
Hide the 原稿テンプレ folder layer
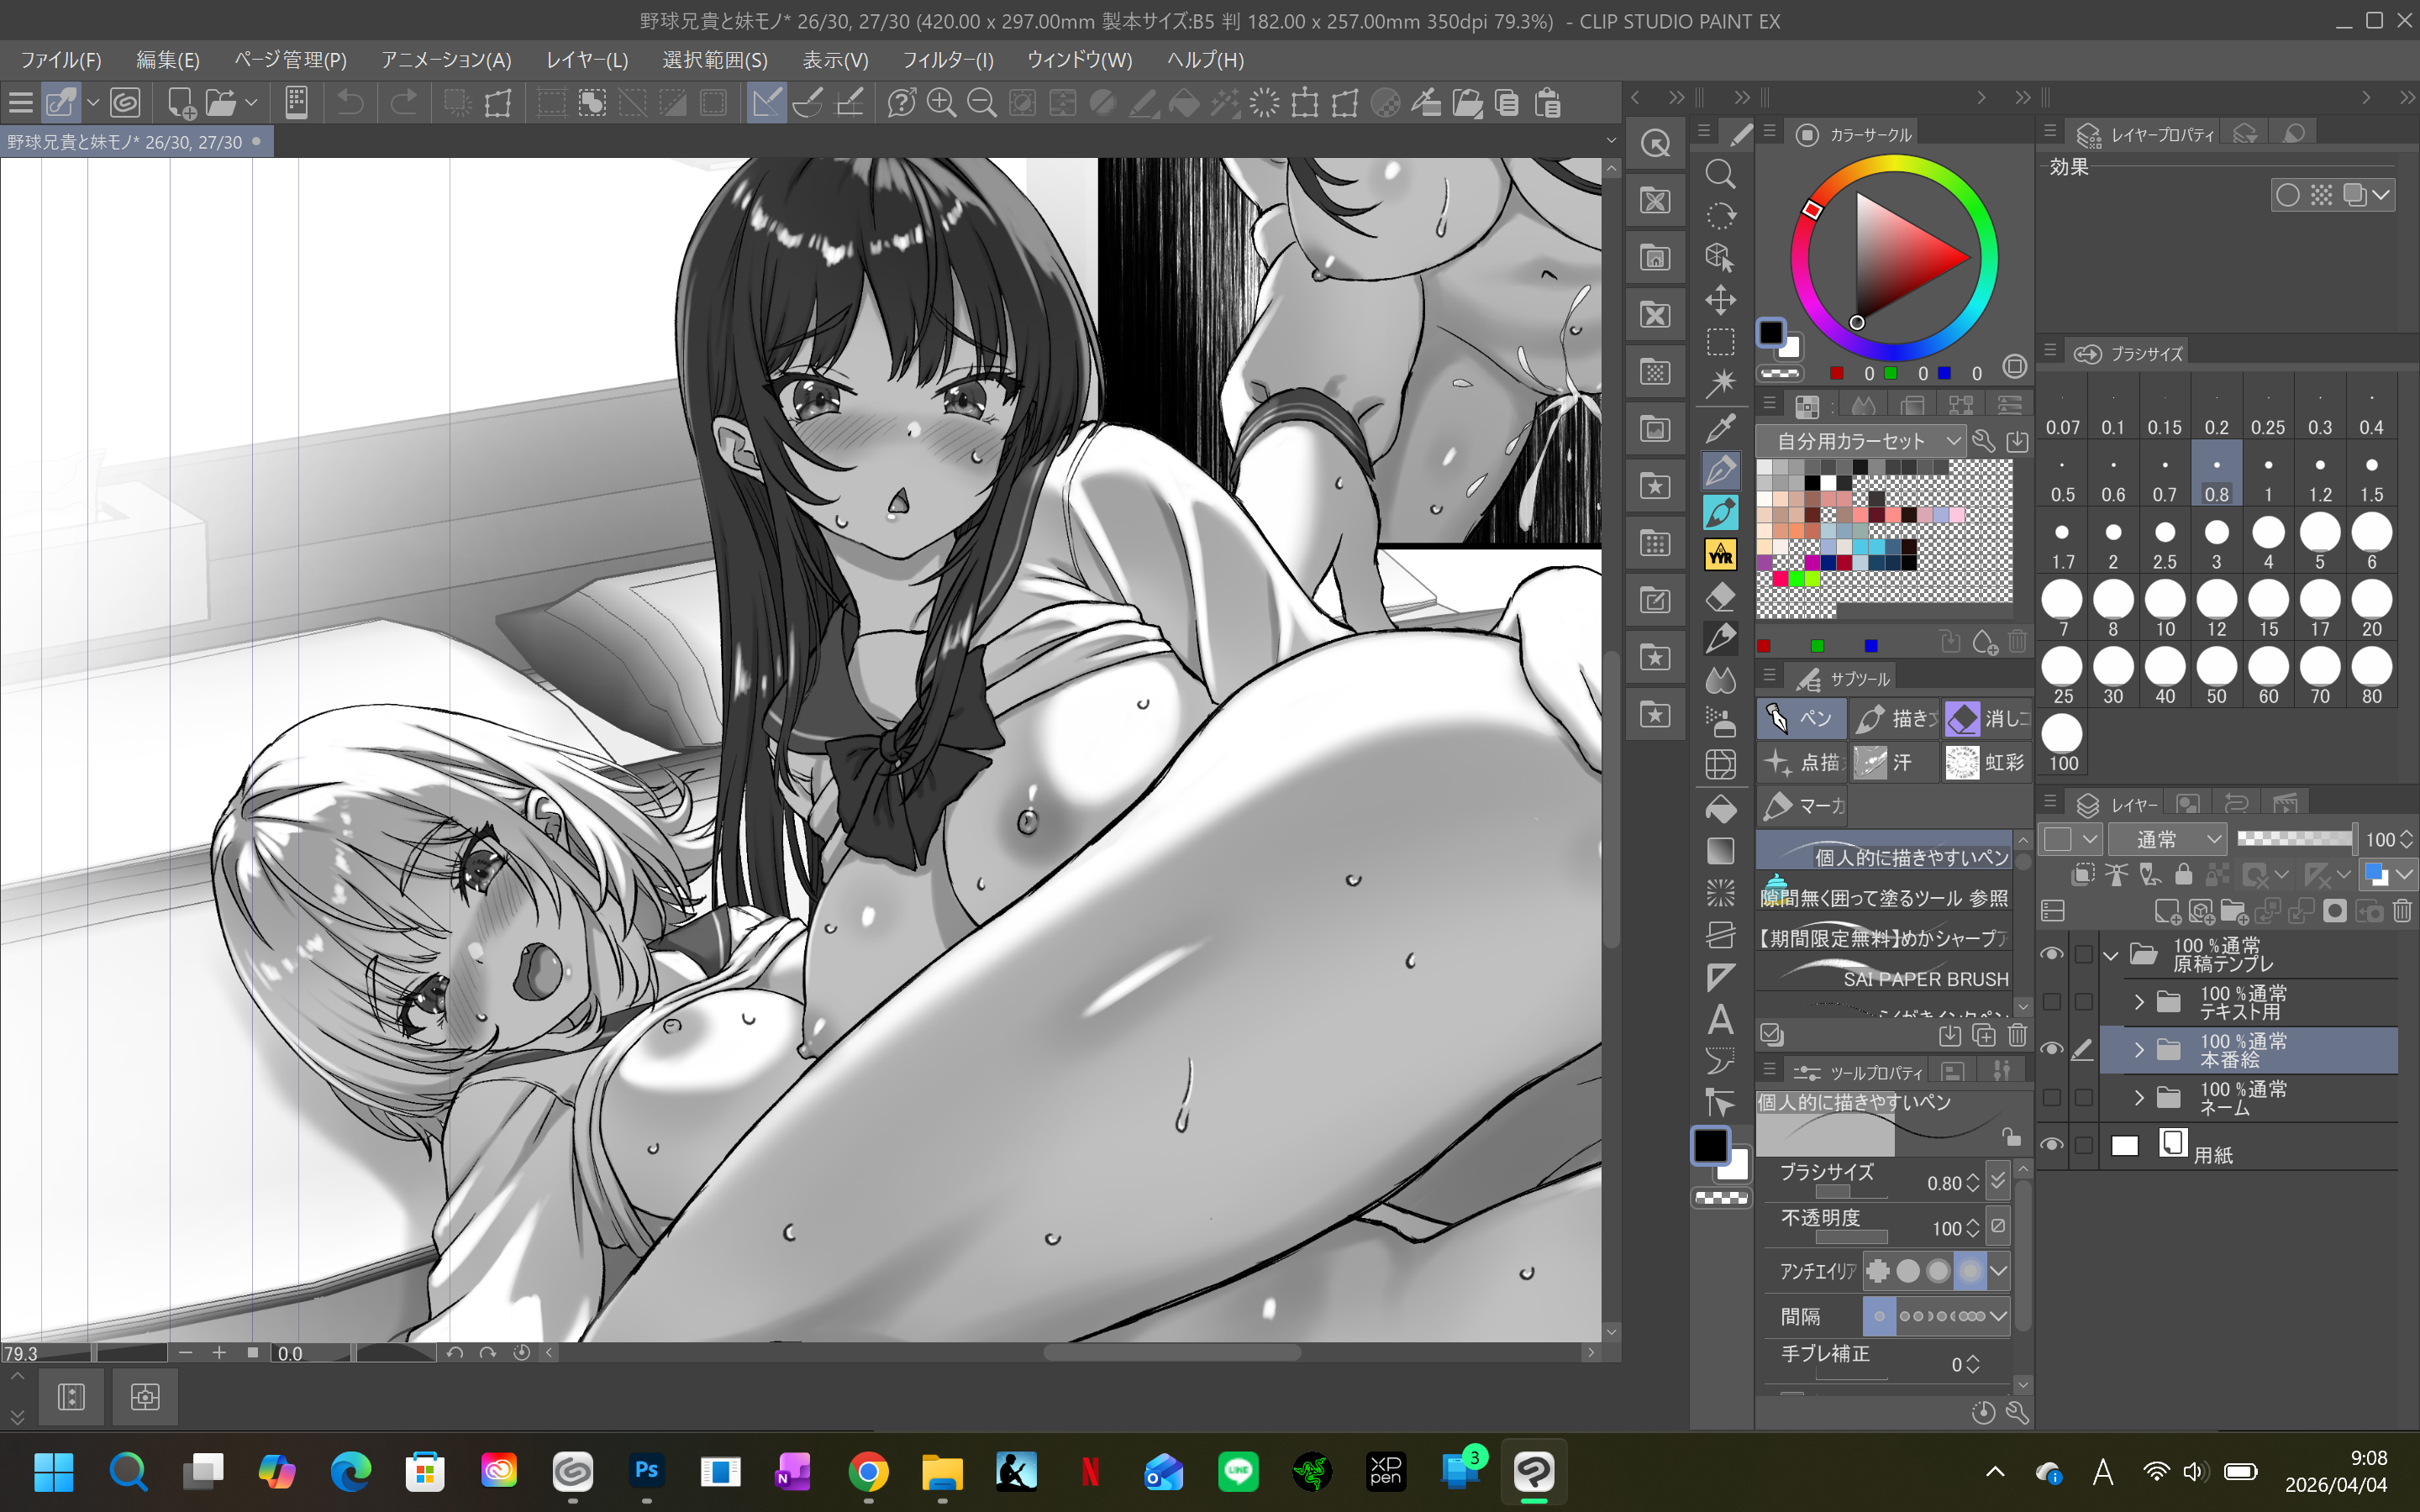pos(2051,954)
